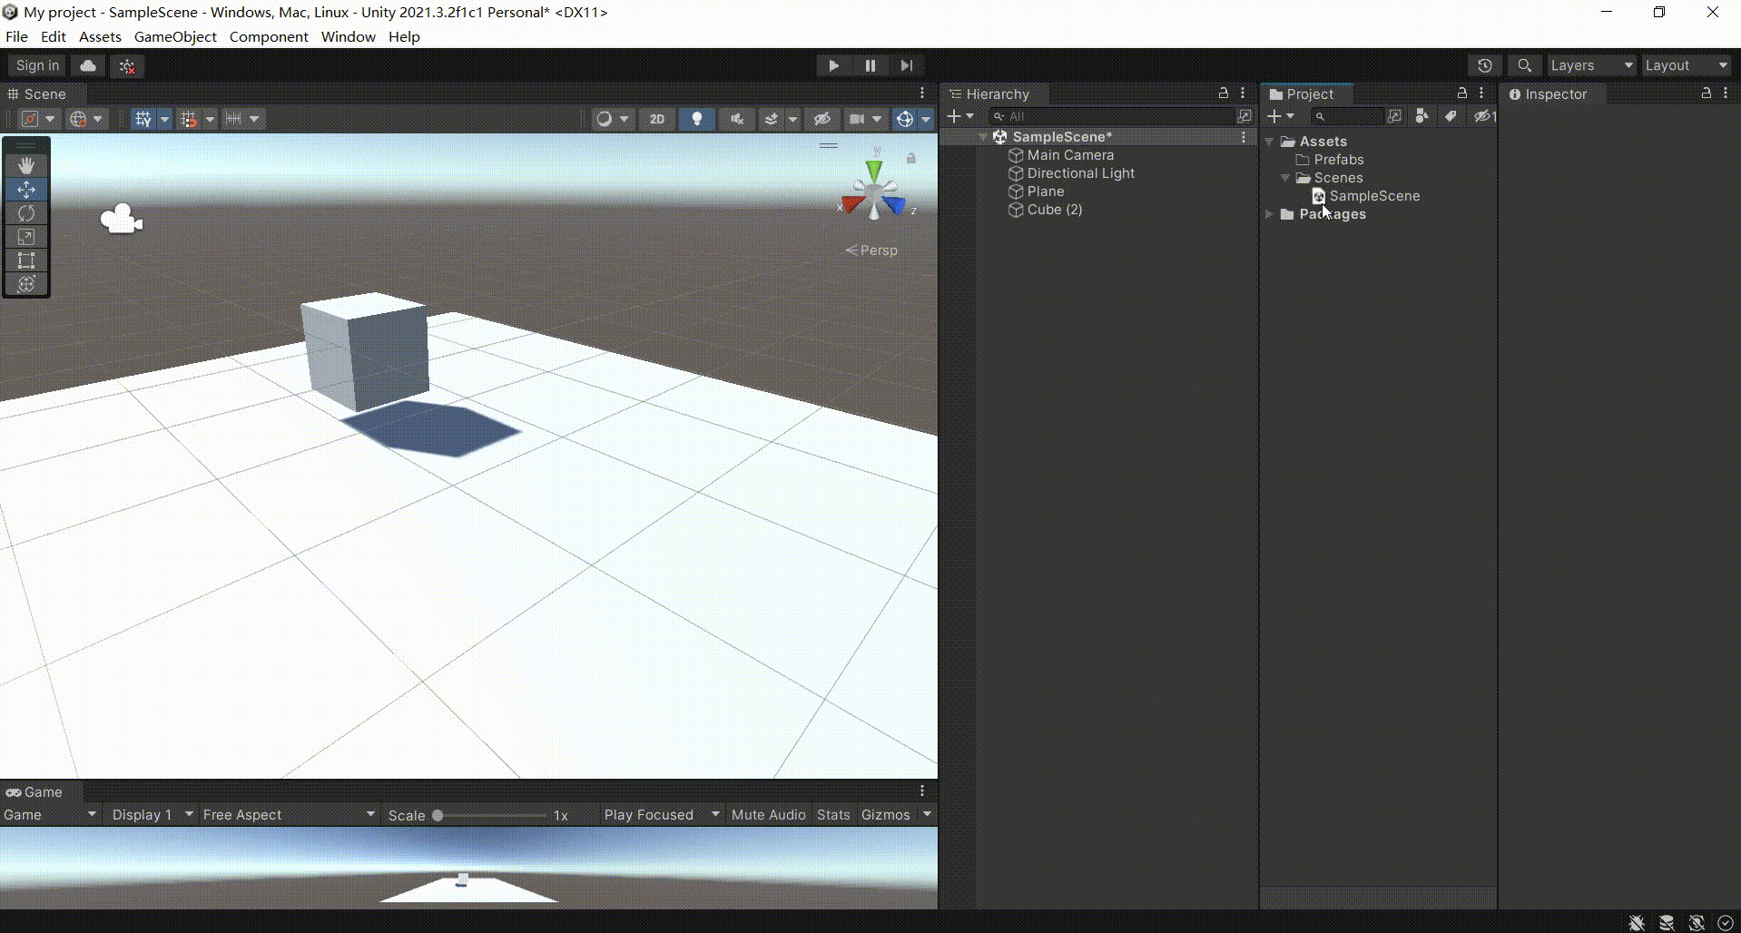The image size is (1741, 933).
Task: Select the Scale tool
Action: tap(26, 237)
